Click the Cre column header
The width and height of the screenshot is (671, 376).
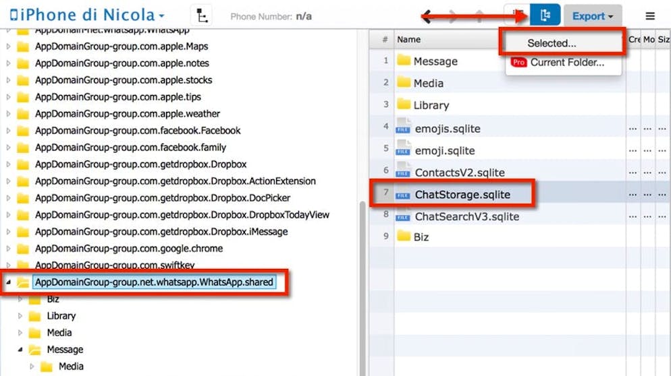pyautogui.click(x=634, y=39)
